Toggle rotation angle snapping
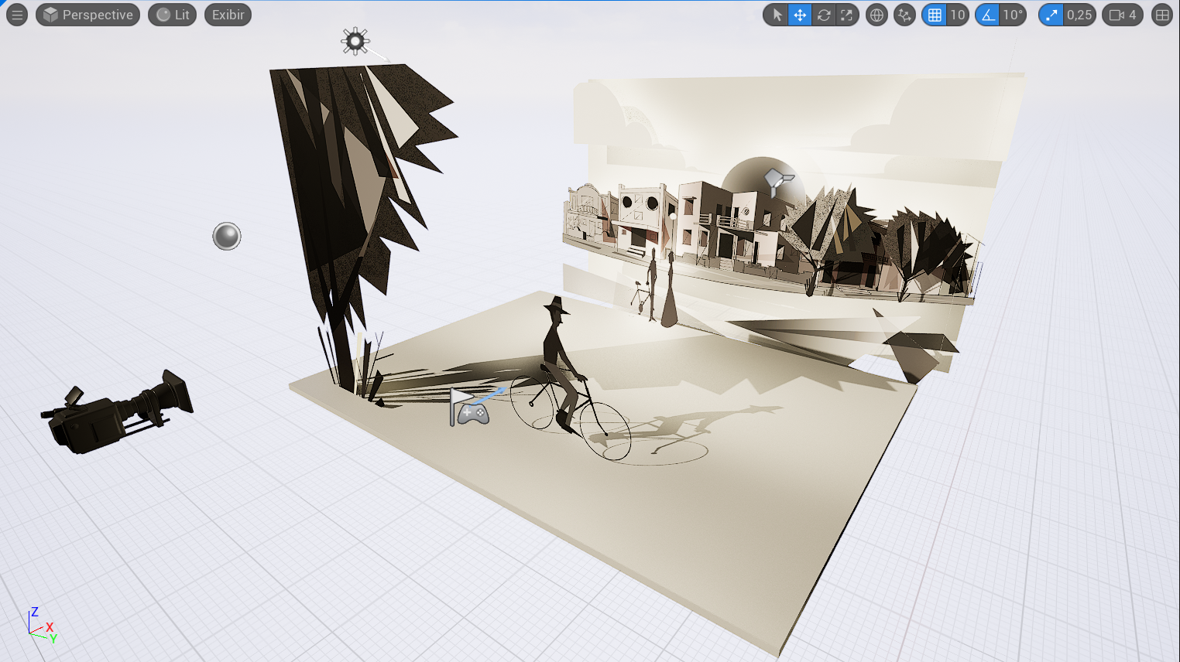The width and height of the screenshot is (1180, 662). click(988, 15)
